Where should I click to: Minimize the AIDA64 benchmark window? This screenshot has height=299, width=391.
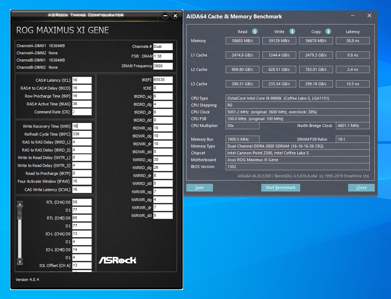pyautogui.click(x=352, y=16)
